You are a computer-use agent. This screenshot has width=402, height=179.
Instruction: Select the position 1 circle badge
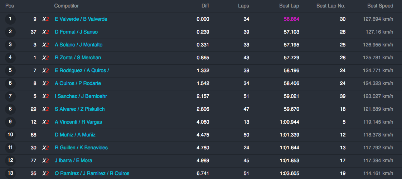(x=10, y=19)
